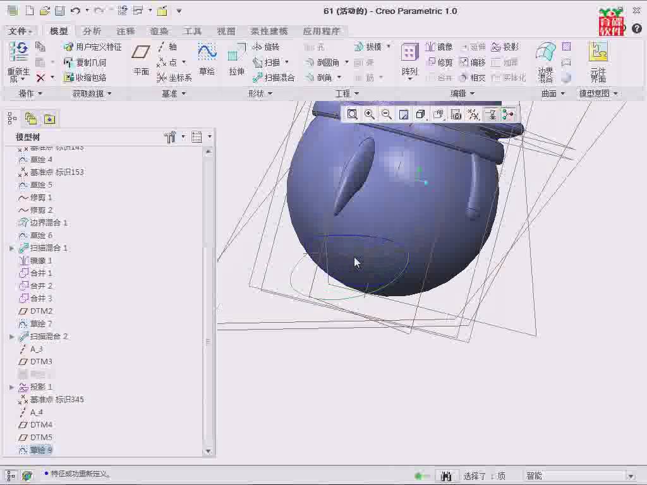
Task: Select 边界混合 1 in model tree
Action: pos(43,223)
